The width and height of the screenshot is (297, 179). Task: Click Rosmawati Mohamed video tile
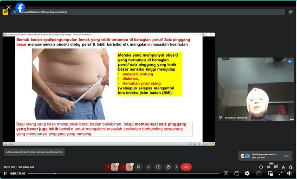tap(256, 89)
